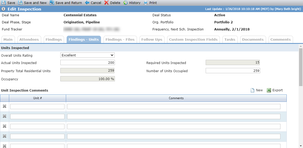Click the Number of Units Occupied field

[x=233, y=71]
